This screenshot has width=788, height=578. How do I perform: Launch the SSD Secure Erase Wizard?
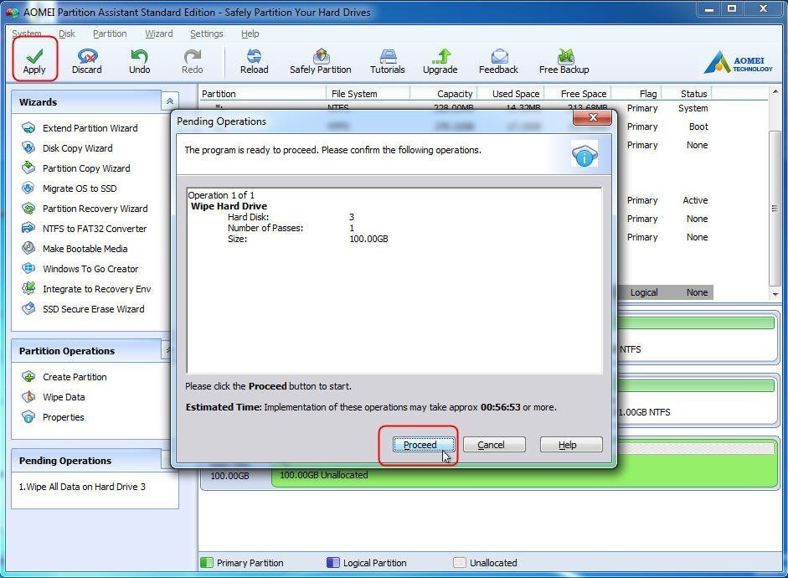tap(84, 309)
